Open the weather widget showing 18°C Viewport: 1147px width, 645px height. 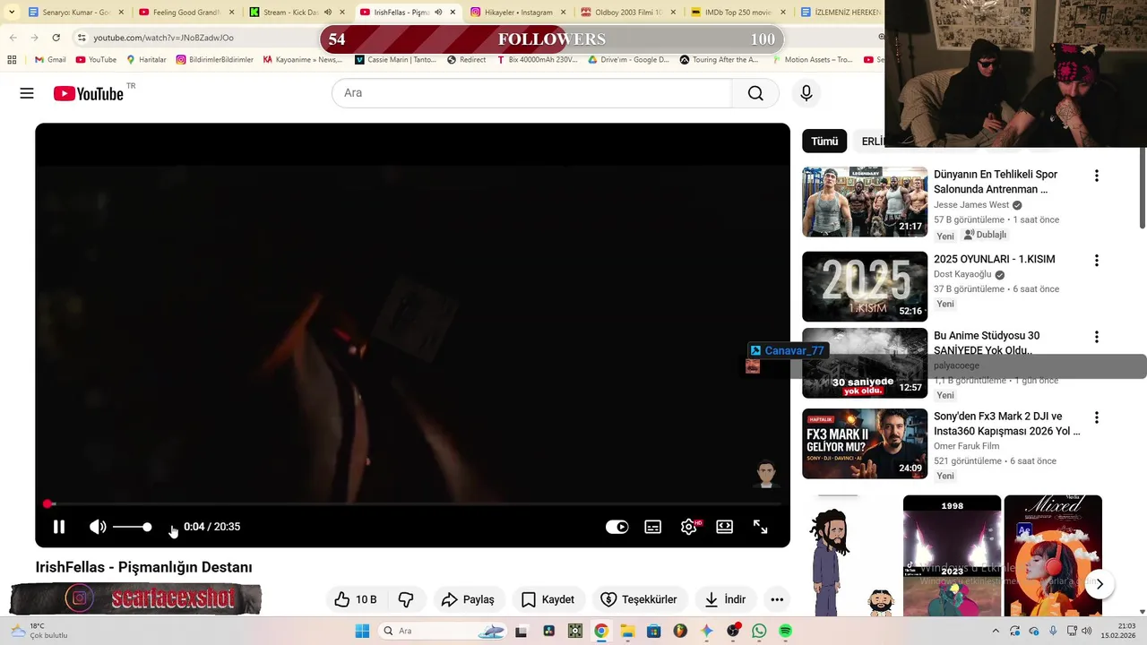click(39, 631)
